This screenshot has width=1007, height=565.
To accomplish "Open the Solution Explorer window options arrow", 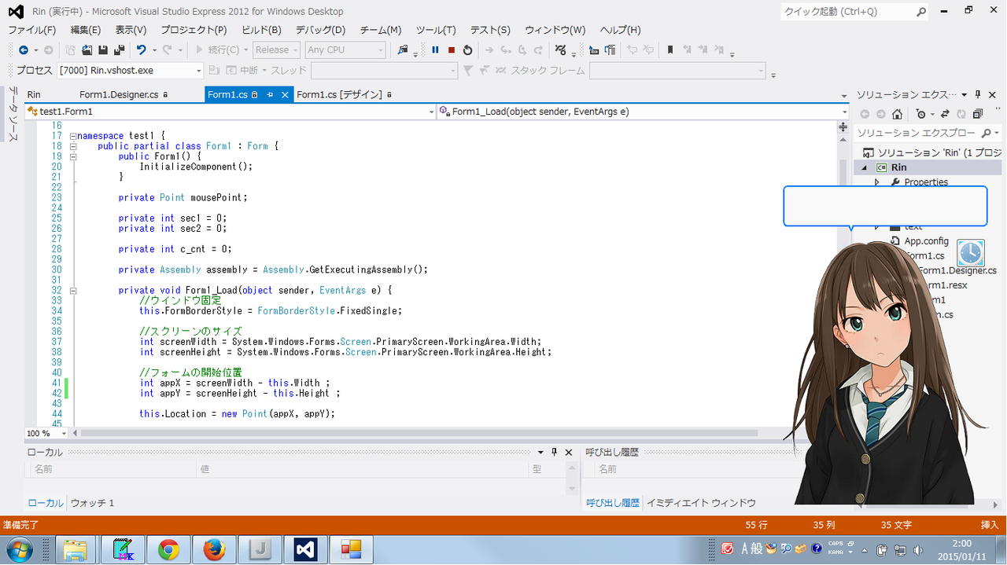I will (965, 94).
